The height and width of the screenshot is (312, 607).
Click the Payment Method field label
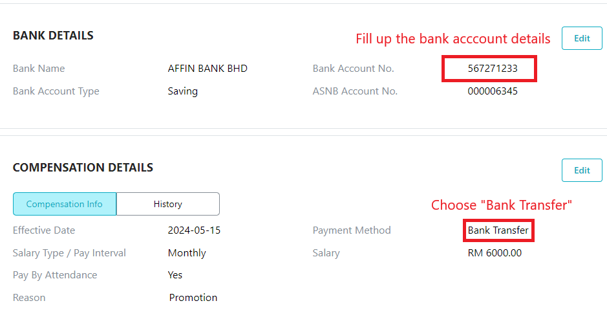[352, 230]
